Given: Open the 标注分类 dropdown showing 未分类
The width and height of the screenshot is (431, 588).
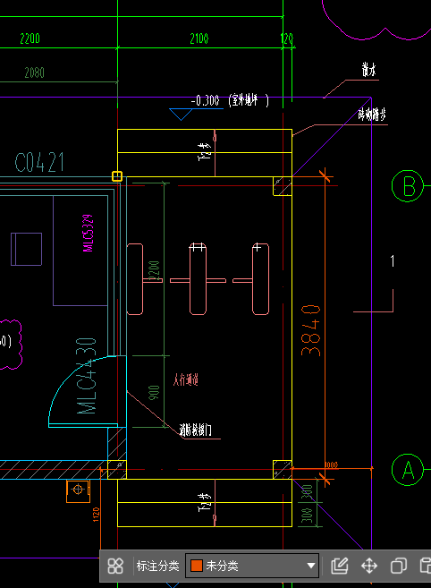Looking at the screenshot, I should (252, 566).
